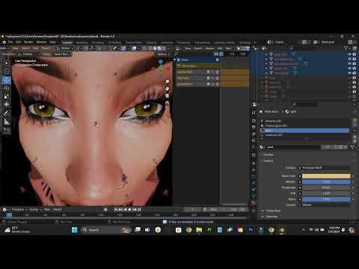
Task: Toggle solo star on top NLA track
Action: tap(218, 72)
